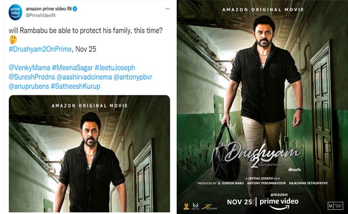
Task: Open the @PrimeVideoIN handle
Action: click(x=41, y=16)
